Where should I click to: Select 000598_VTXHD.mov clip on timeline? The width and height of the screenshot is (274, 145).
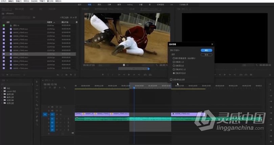pyautogui.click(x=188, y=114)
